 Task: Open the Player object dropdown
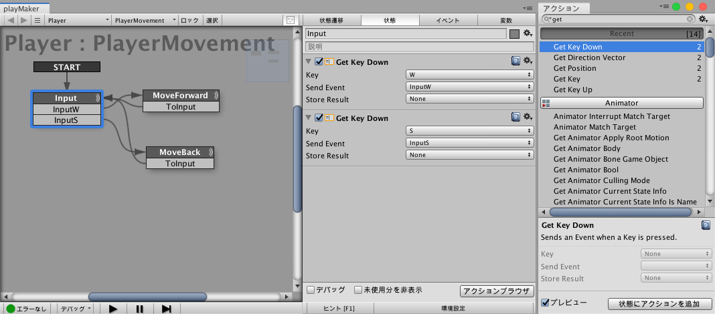coord(78,21)
